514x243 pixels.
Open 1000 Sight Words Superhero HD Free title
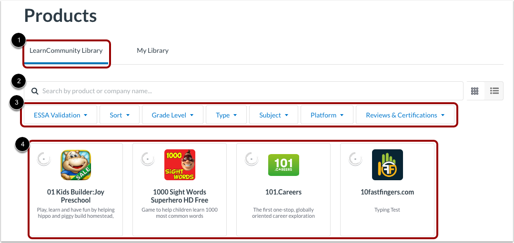[x=180, y=196]
